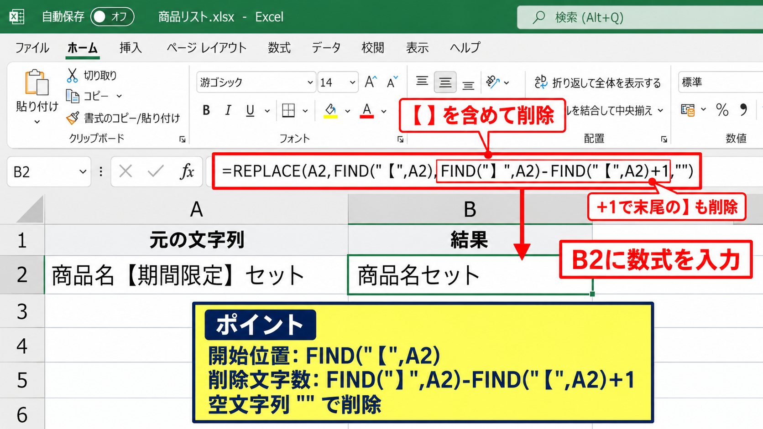
Task: Click the percent style icon
Action: point(722,110)
